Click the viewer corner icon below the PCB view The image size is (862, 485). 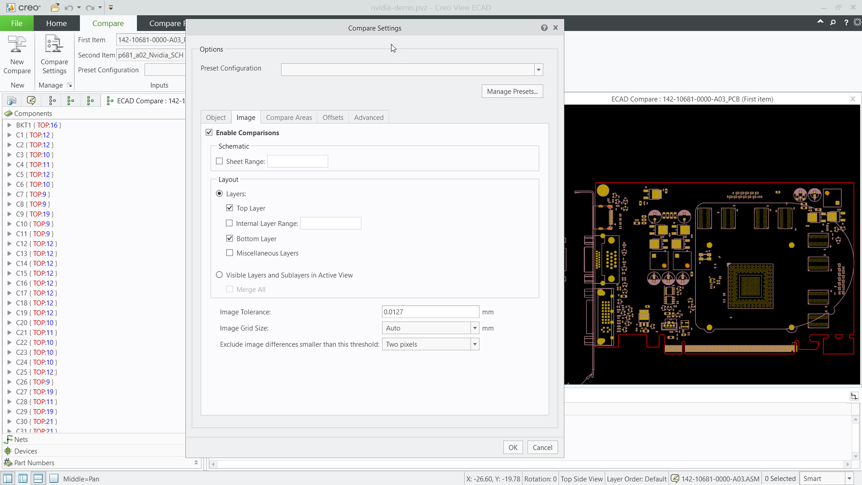coord(854,396)
